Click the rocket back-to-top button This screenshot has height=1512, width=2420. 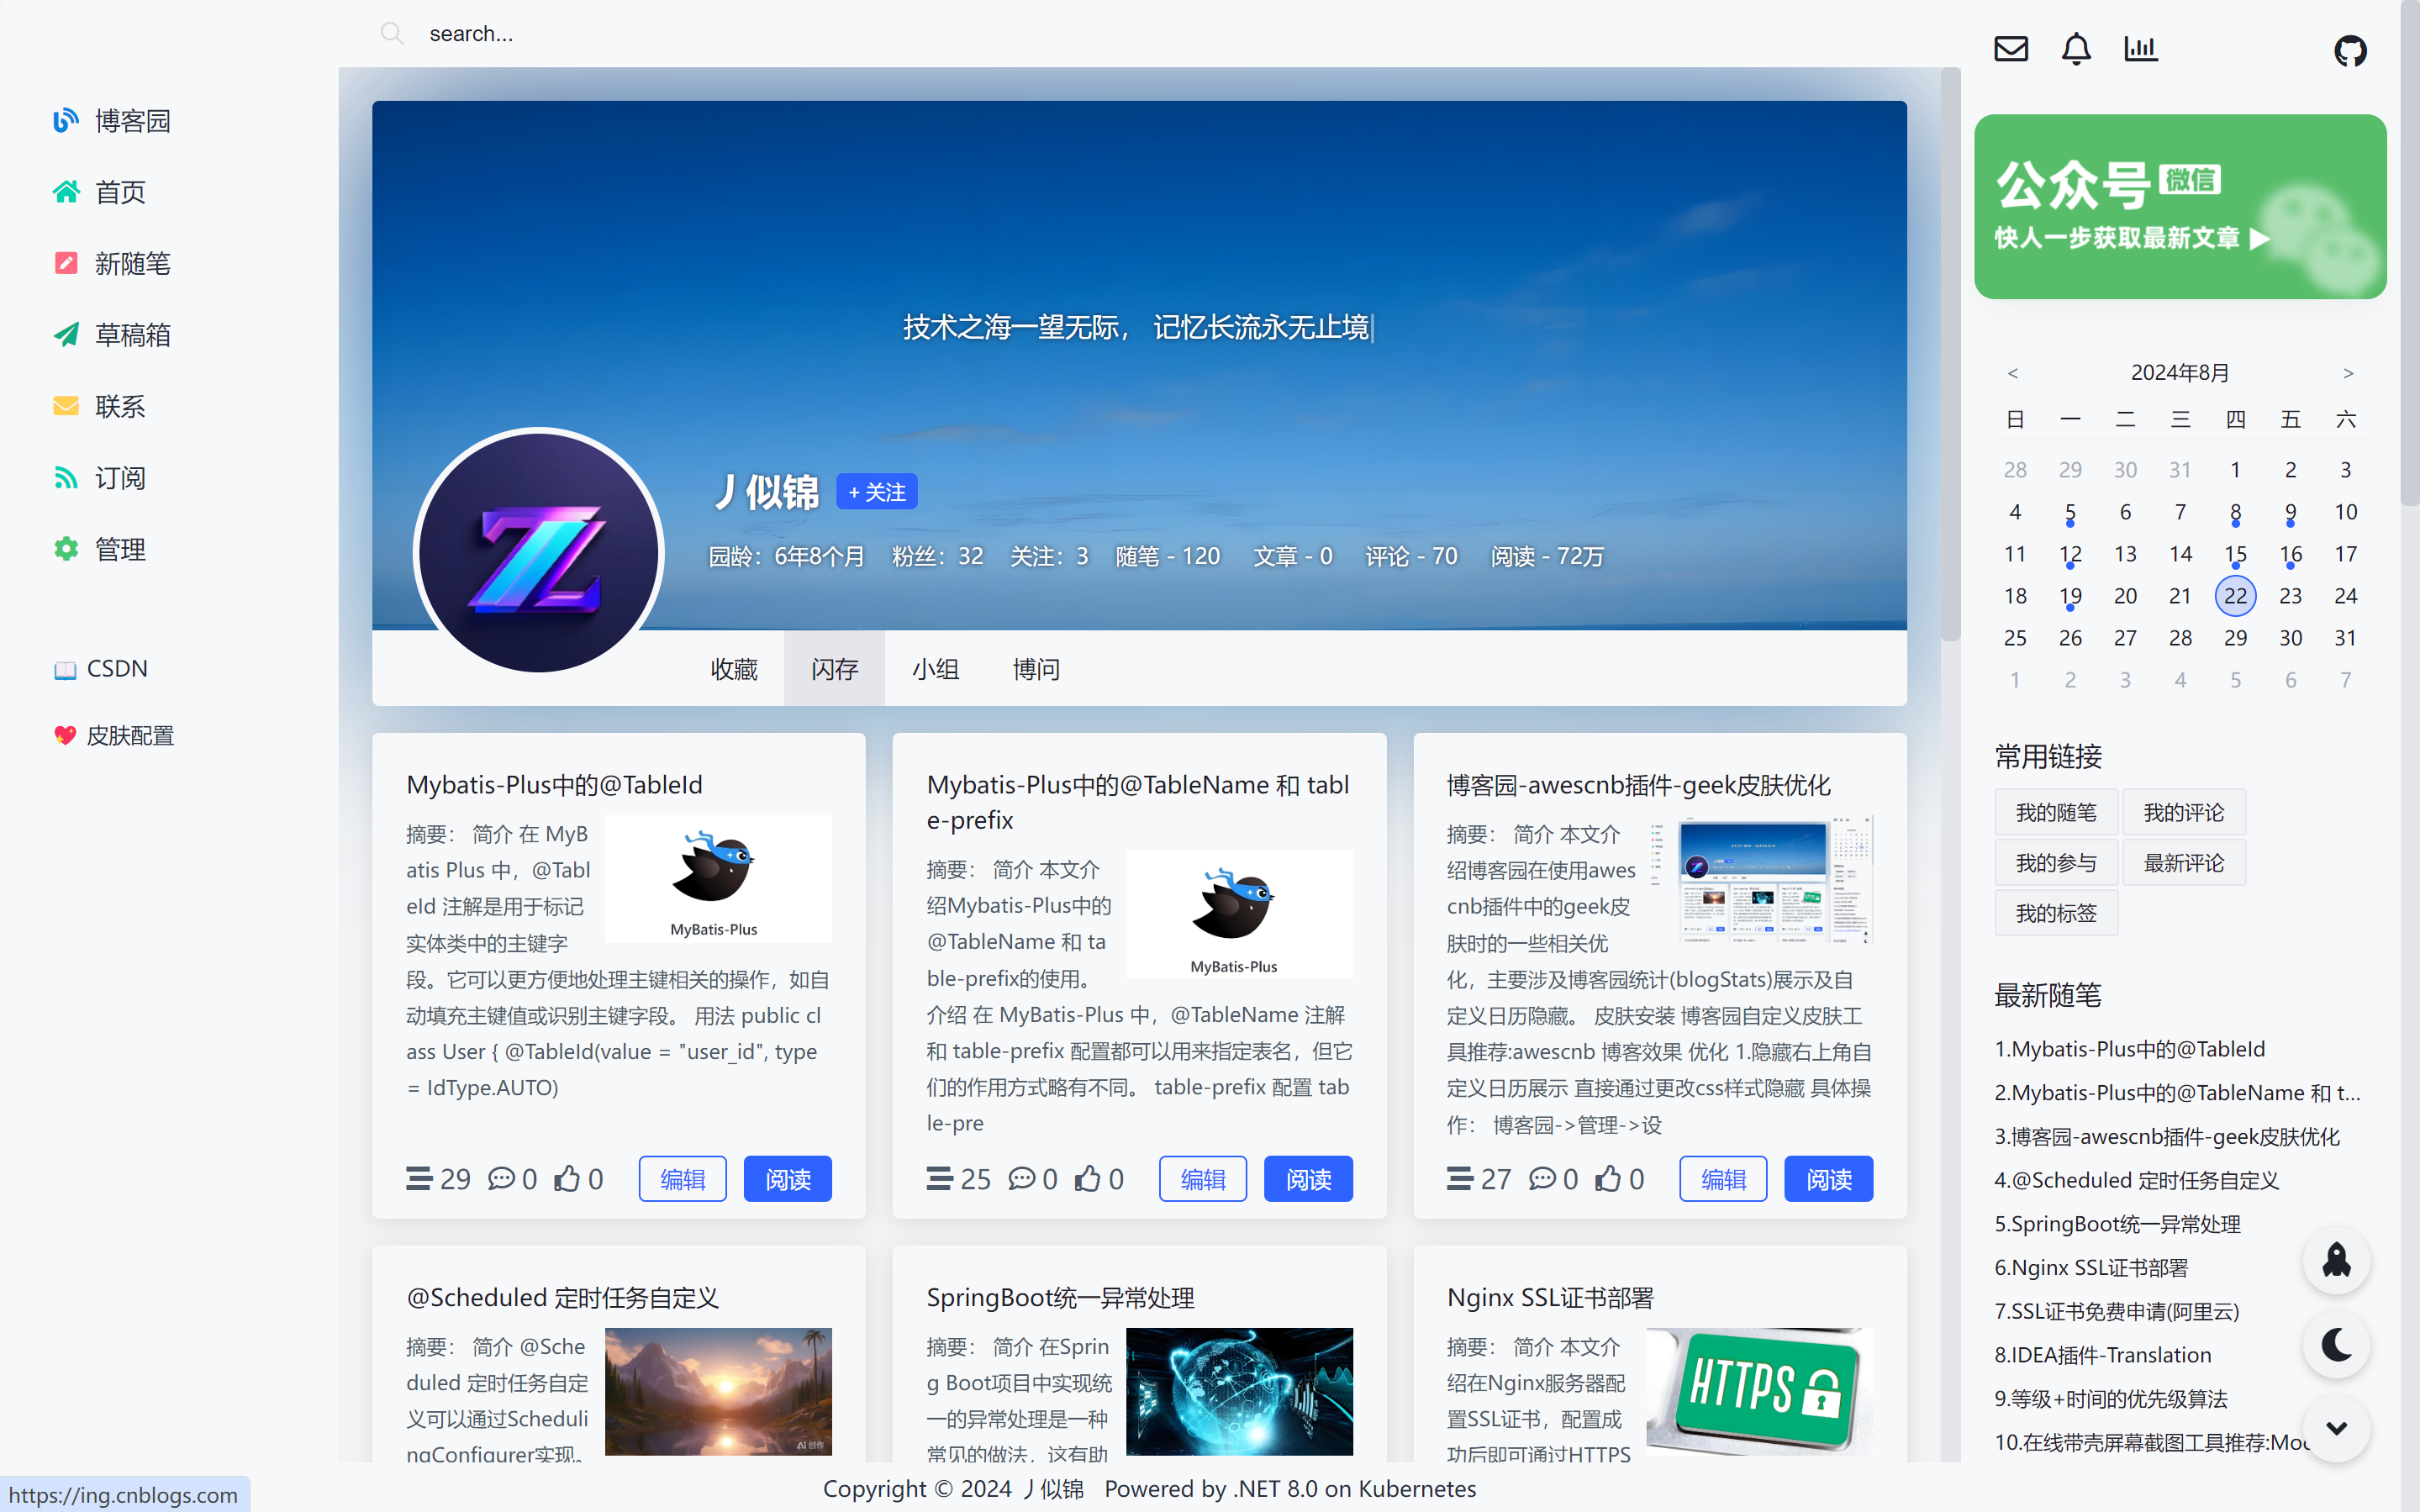2336,1260
